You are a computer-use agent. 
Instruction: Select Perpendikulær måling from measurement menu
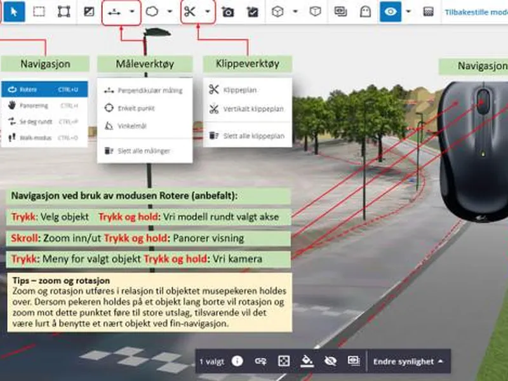coord(145,90)
